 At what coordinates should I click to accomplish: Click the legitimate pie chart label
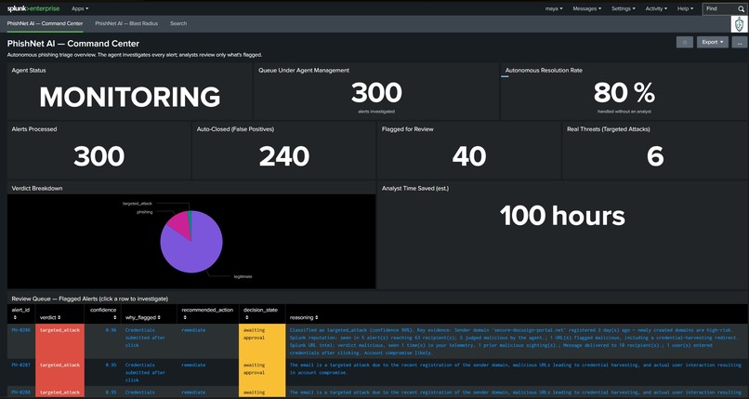[x=243, y=276]
